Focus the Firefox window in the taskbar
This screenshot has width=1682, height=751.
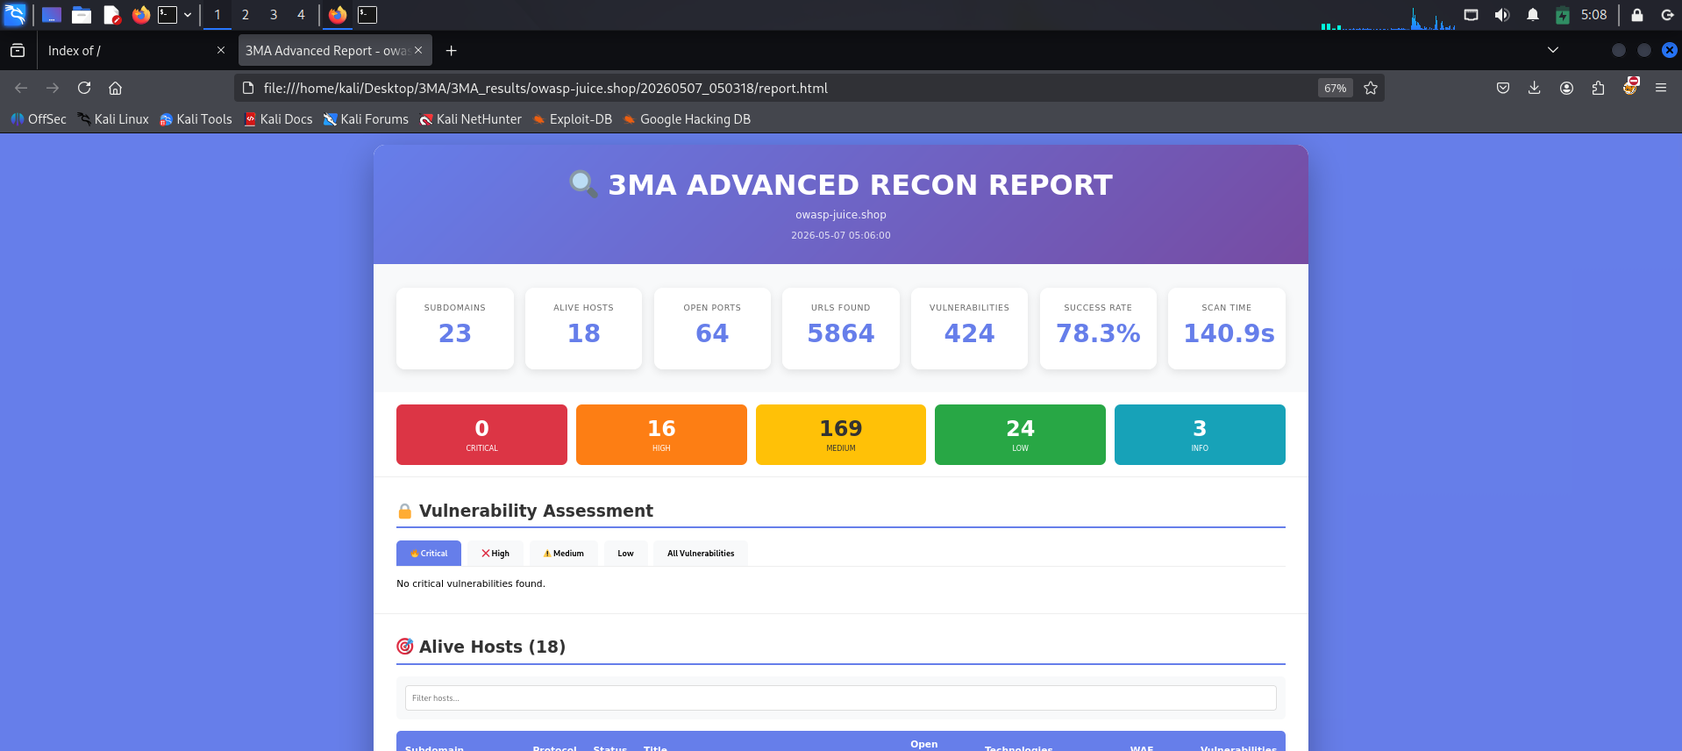point(338,15)
